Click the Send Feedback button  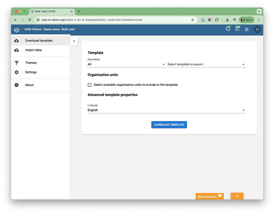[x=210, y=197]
